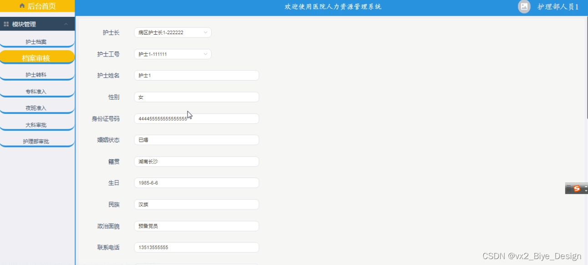This screenshot has width=588, height=265.
Task: Click the 身份证号码 label
Action: (x=106, y=119)
